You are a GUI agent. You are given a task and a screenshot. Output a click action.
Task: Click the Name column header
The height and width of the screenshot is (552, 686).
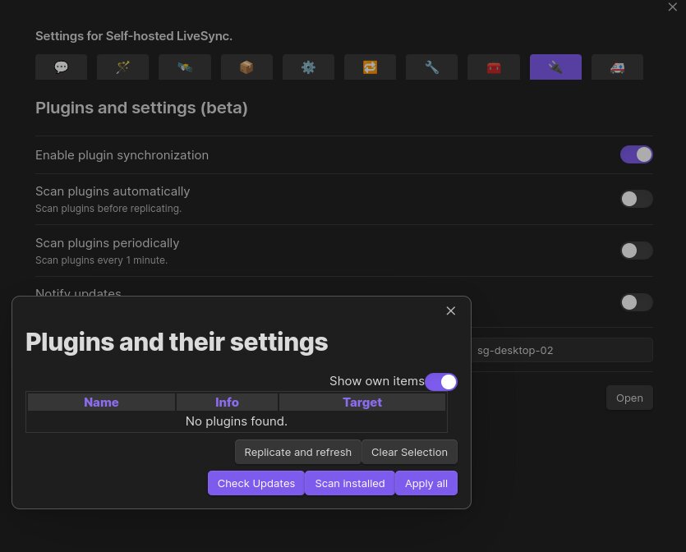(x=101, y=402)
